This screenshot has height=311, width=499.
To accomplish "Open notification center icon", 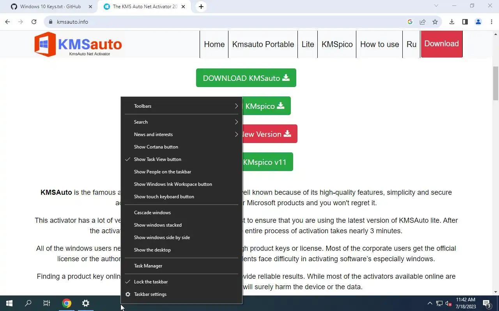I will pos(487,303).
